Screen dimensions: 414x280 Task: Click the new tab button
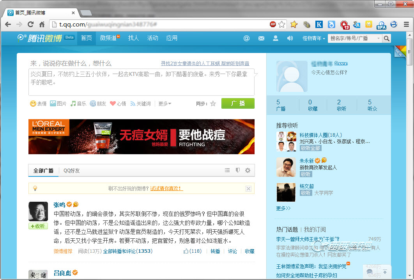click(86, 12)
